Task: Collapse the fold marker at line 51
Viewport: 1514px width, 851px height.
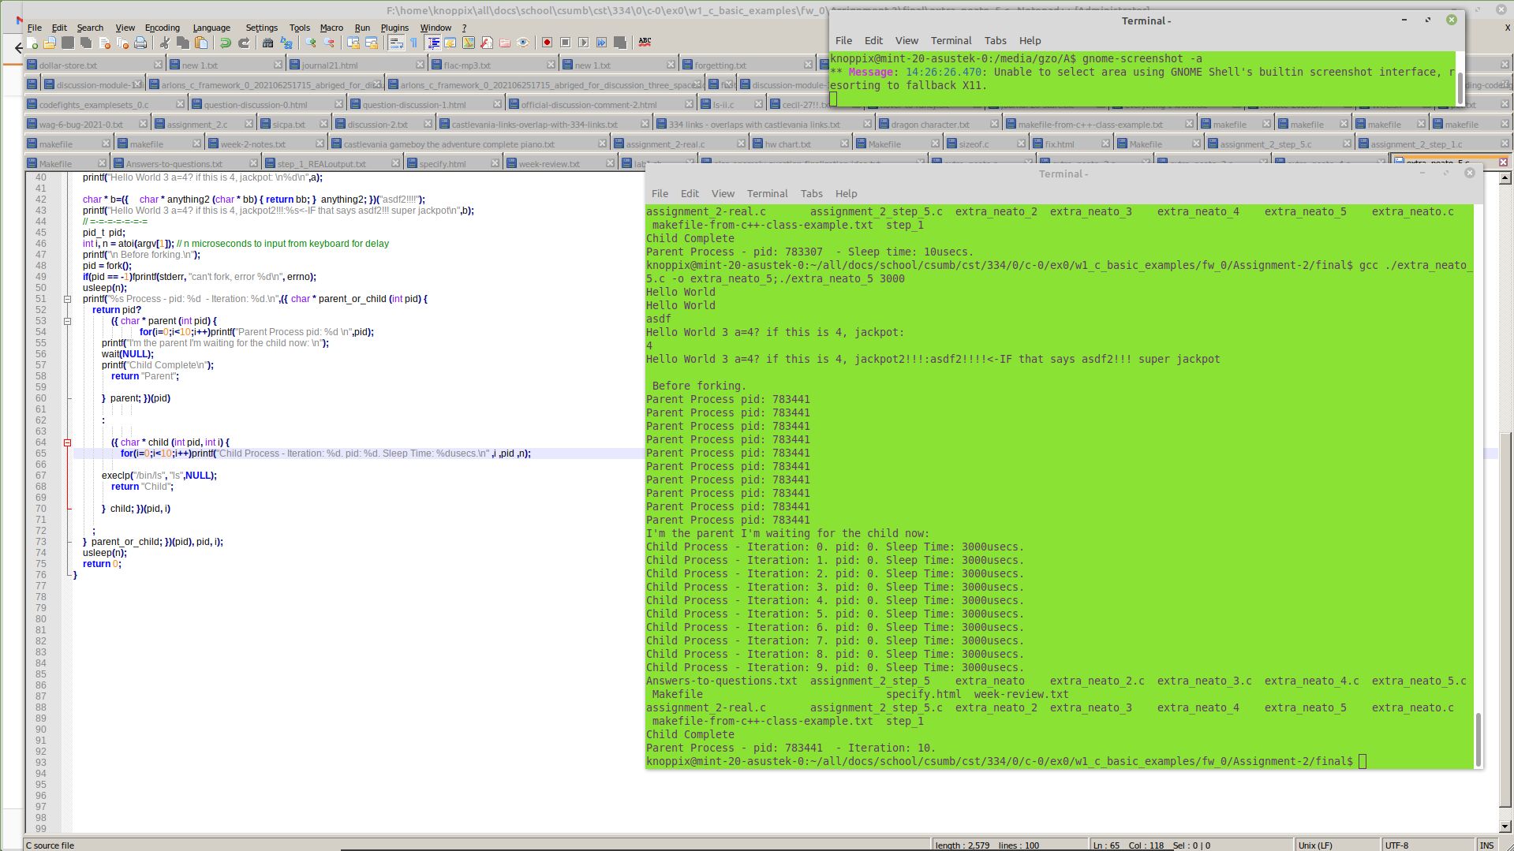Action: [67, 299]
